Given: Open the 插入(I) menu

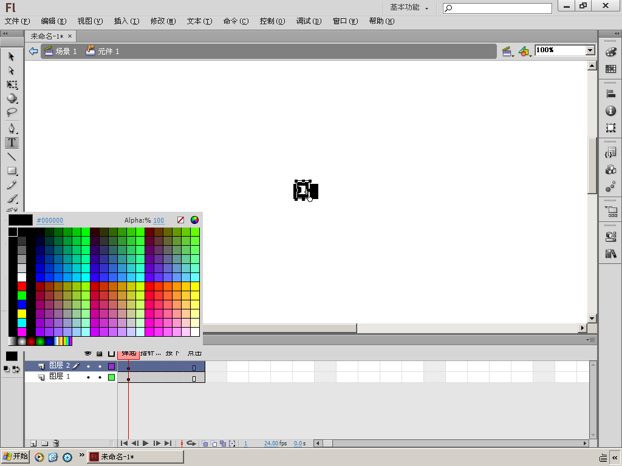Looking at the screenshot, I should coord(126,21).
